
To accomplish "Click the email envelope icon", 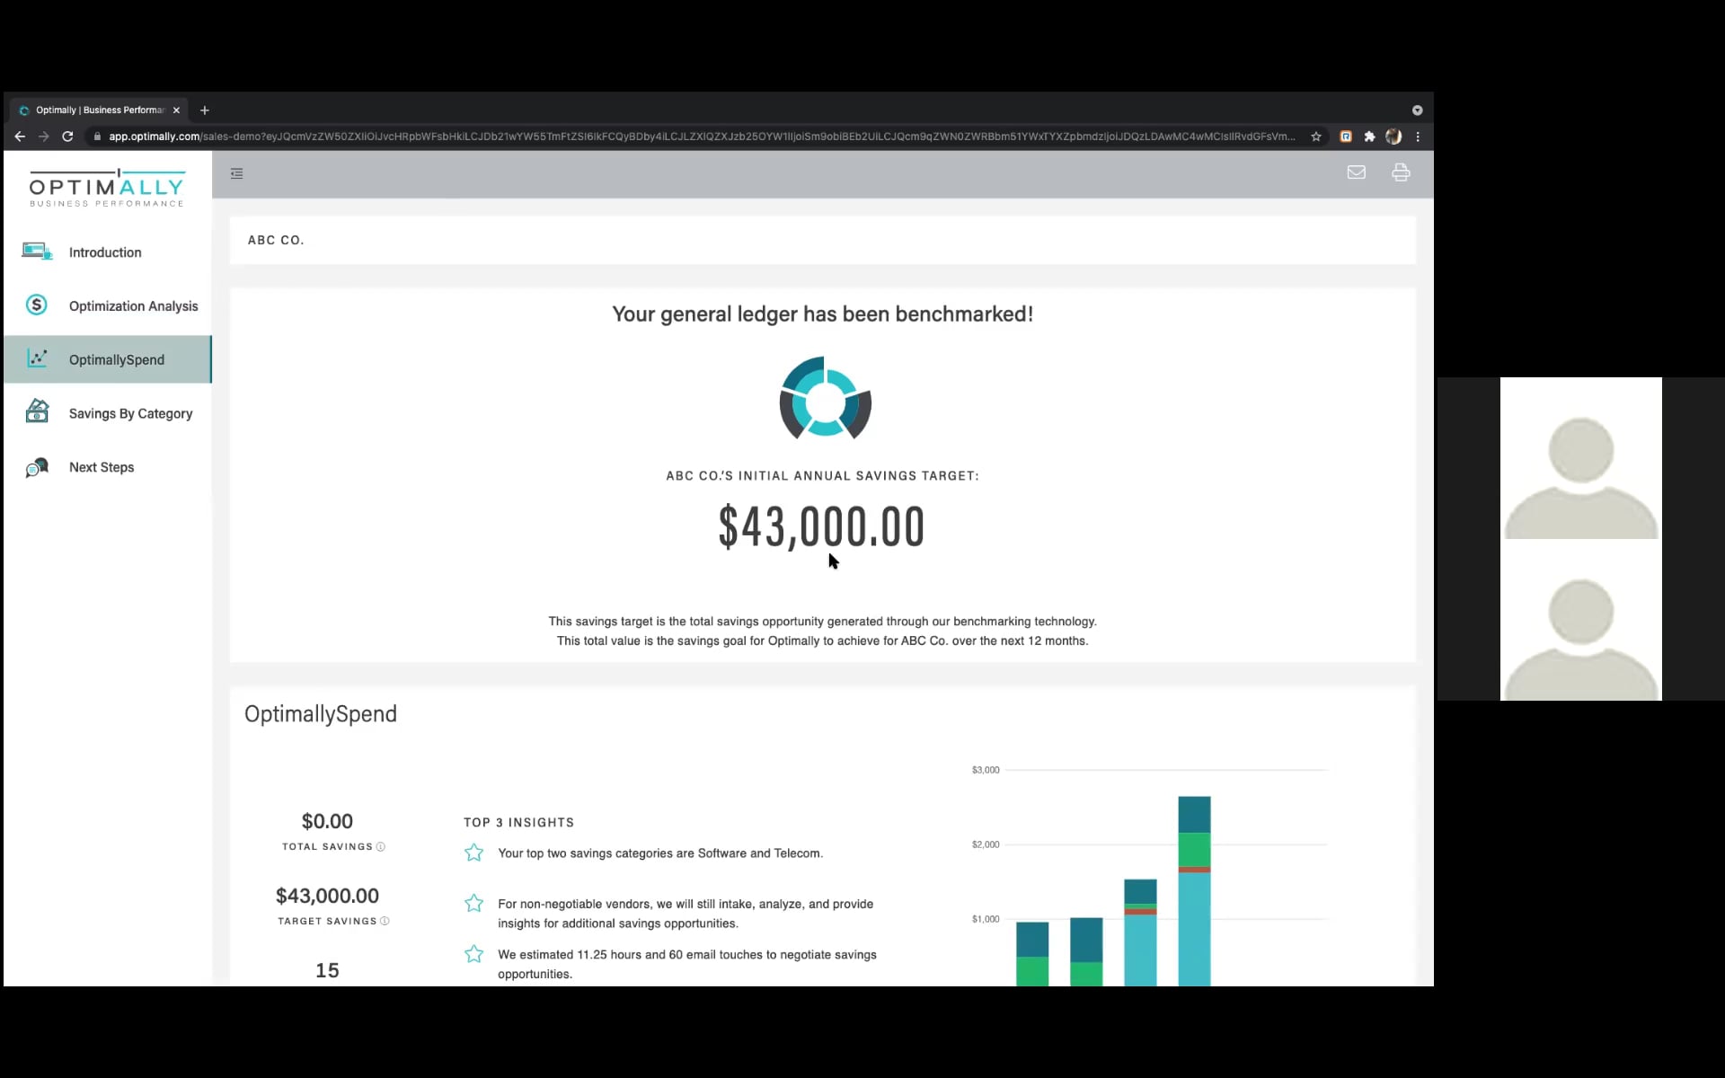I will click(1356, 172).
